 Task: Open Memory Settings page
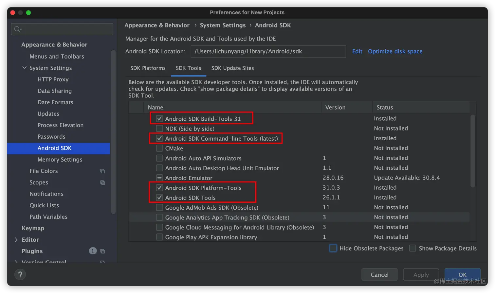[x=60, y=159]
